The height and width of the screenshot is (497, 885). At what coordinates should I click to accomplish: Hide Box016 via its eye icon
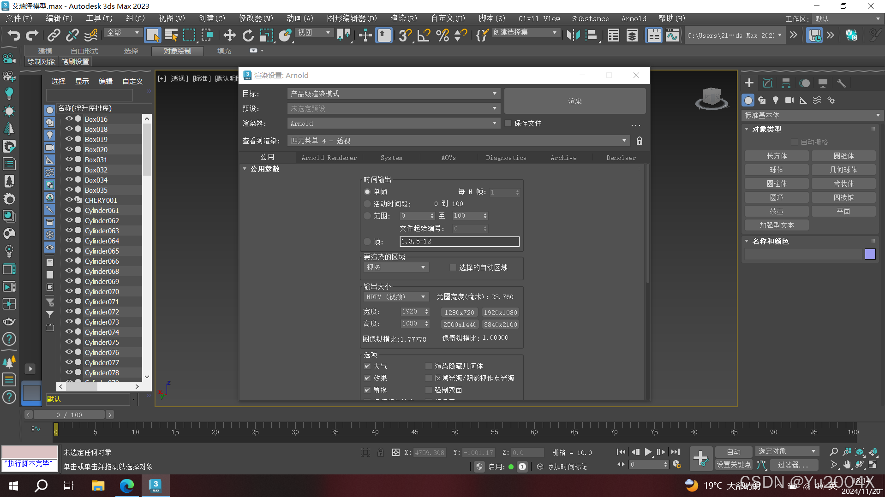pos(69,118)
